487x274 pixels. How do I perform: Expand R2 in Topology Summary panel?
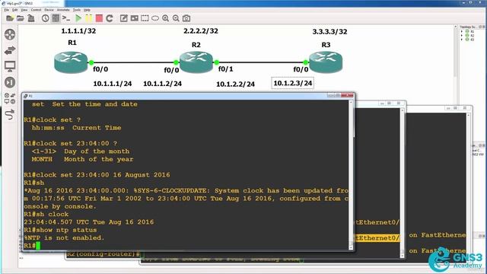(462, 36)
